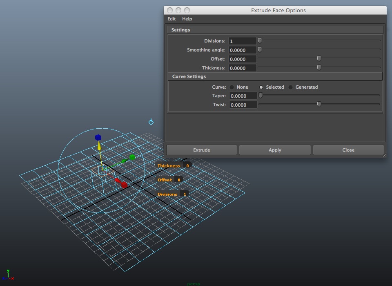
Task: Click the red extrude scale handle
Action: point(124,185)
